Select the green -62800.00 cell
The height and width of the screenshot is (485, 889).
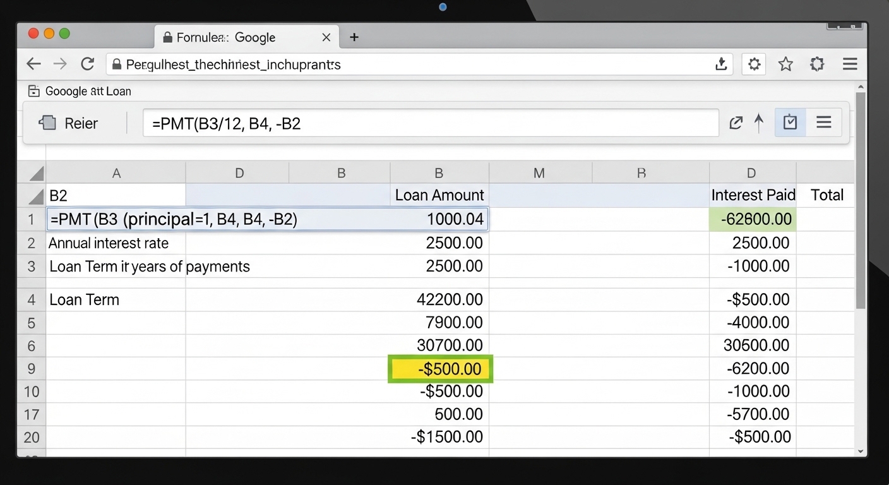(x=753, y=219)
